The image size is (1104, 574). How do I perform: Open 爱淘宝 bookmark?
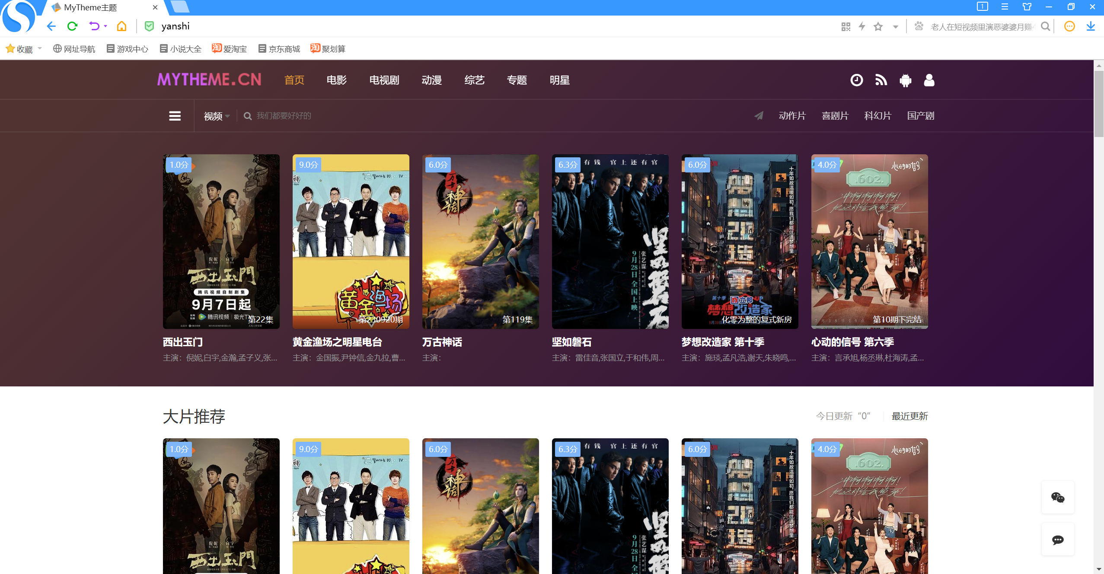229,49
